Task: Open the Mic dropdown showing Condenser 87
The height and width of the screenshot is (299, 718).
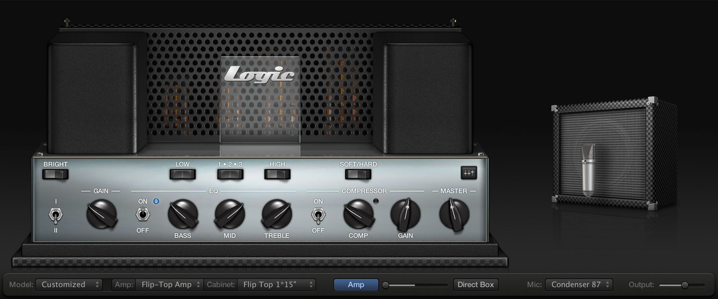Action: (x=579, y=285)
